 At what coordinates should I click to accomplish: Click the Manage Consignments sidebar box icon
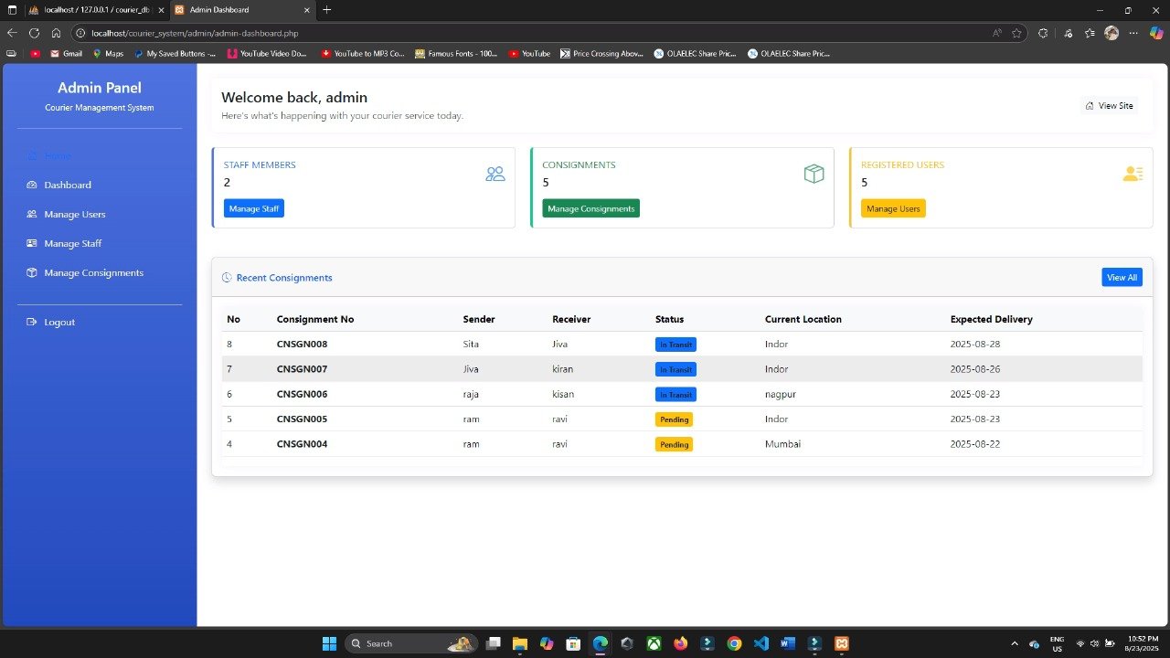(x=32, y=272)
